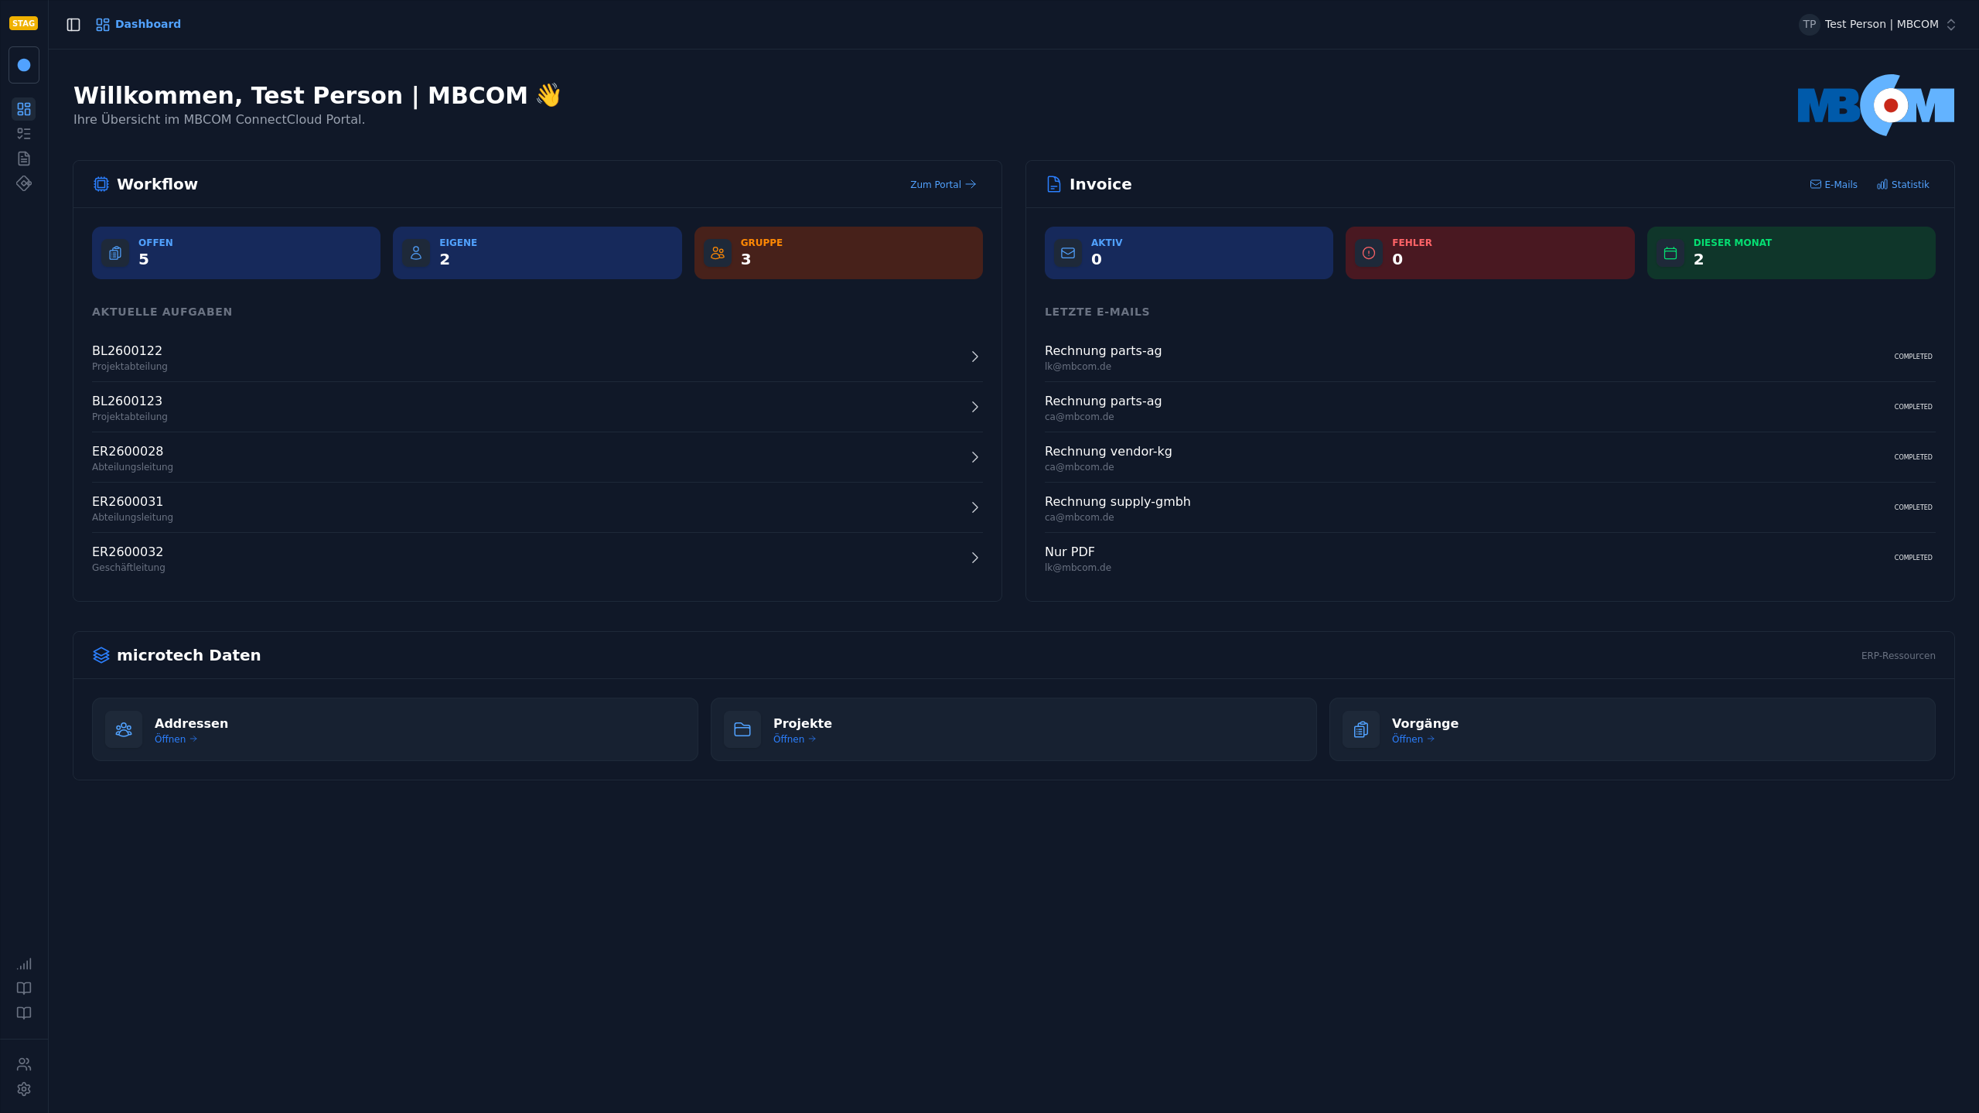Screen dimensions: 1979x1113
Task: Click Geschäftleitung under ER2600032
Action: (x=128, y=568)
